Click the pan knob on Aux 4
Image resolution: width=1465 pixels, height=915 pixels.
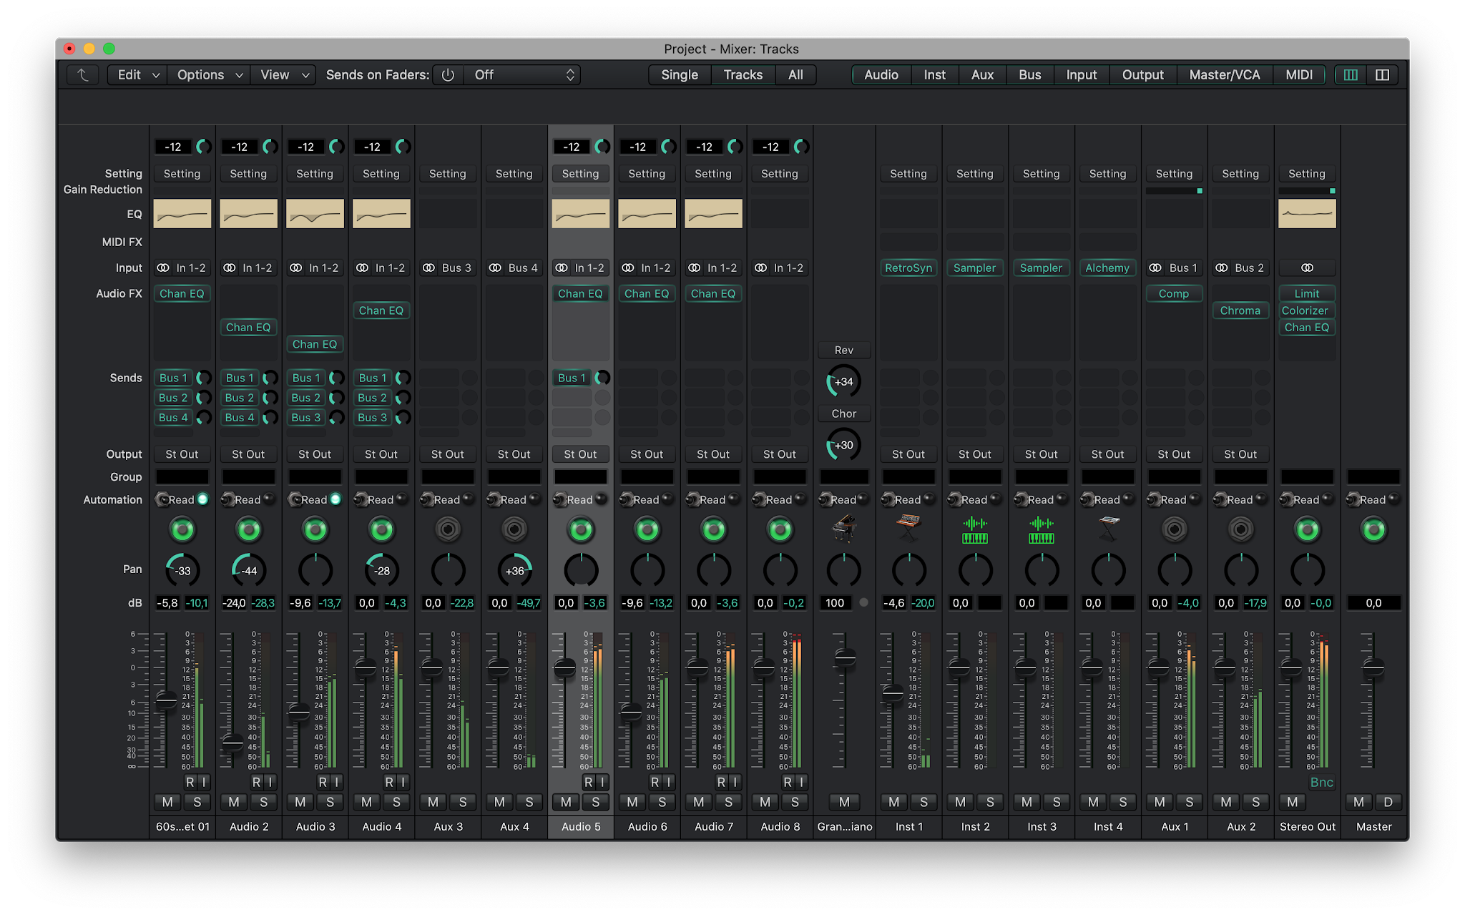514,570
